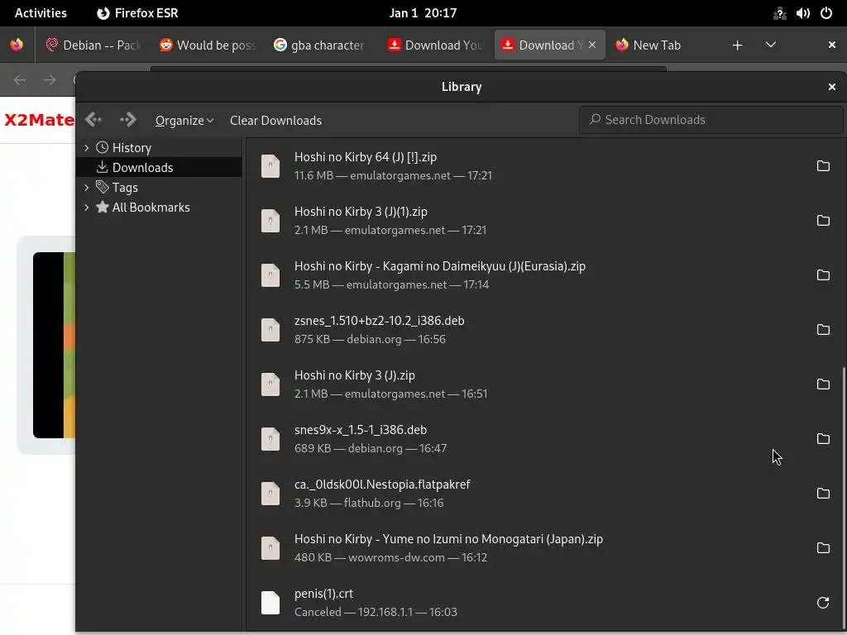Close the Firefox browser window
Screen dimensions: 847x635
[x=832, y=45]
